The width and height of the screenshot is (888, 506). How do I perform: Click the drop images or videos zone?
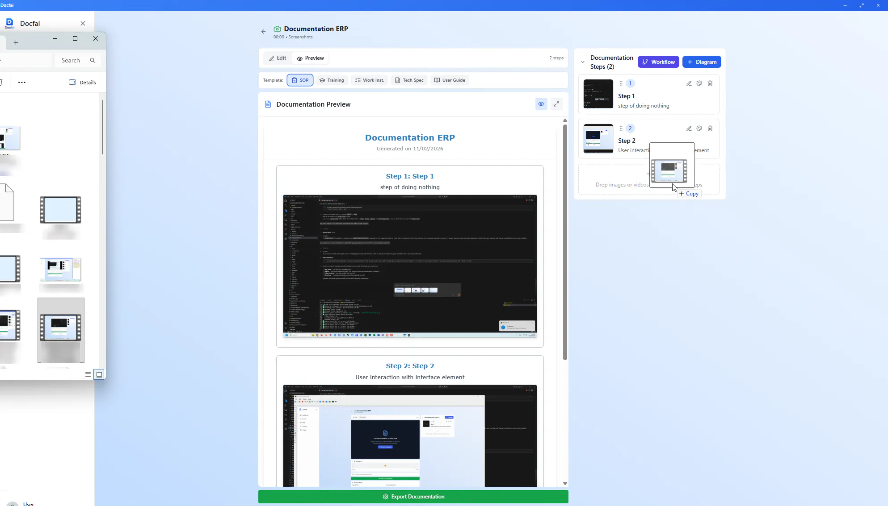click(x=649, y=179)
